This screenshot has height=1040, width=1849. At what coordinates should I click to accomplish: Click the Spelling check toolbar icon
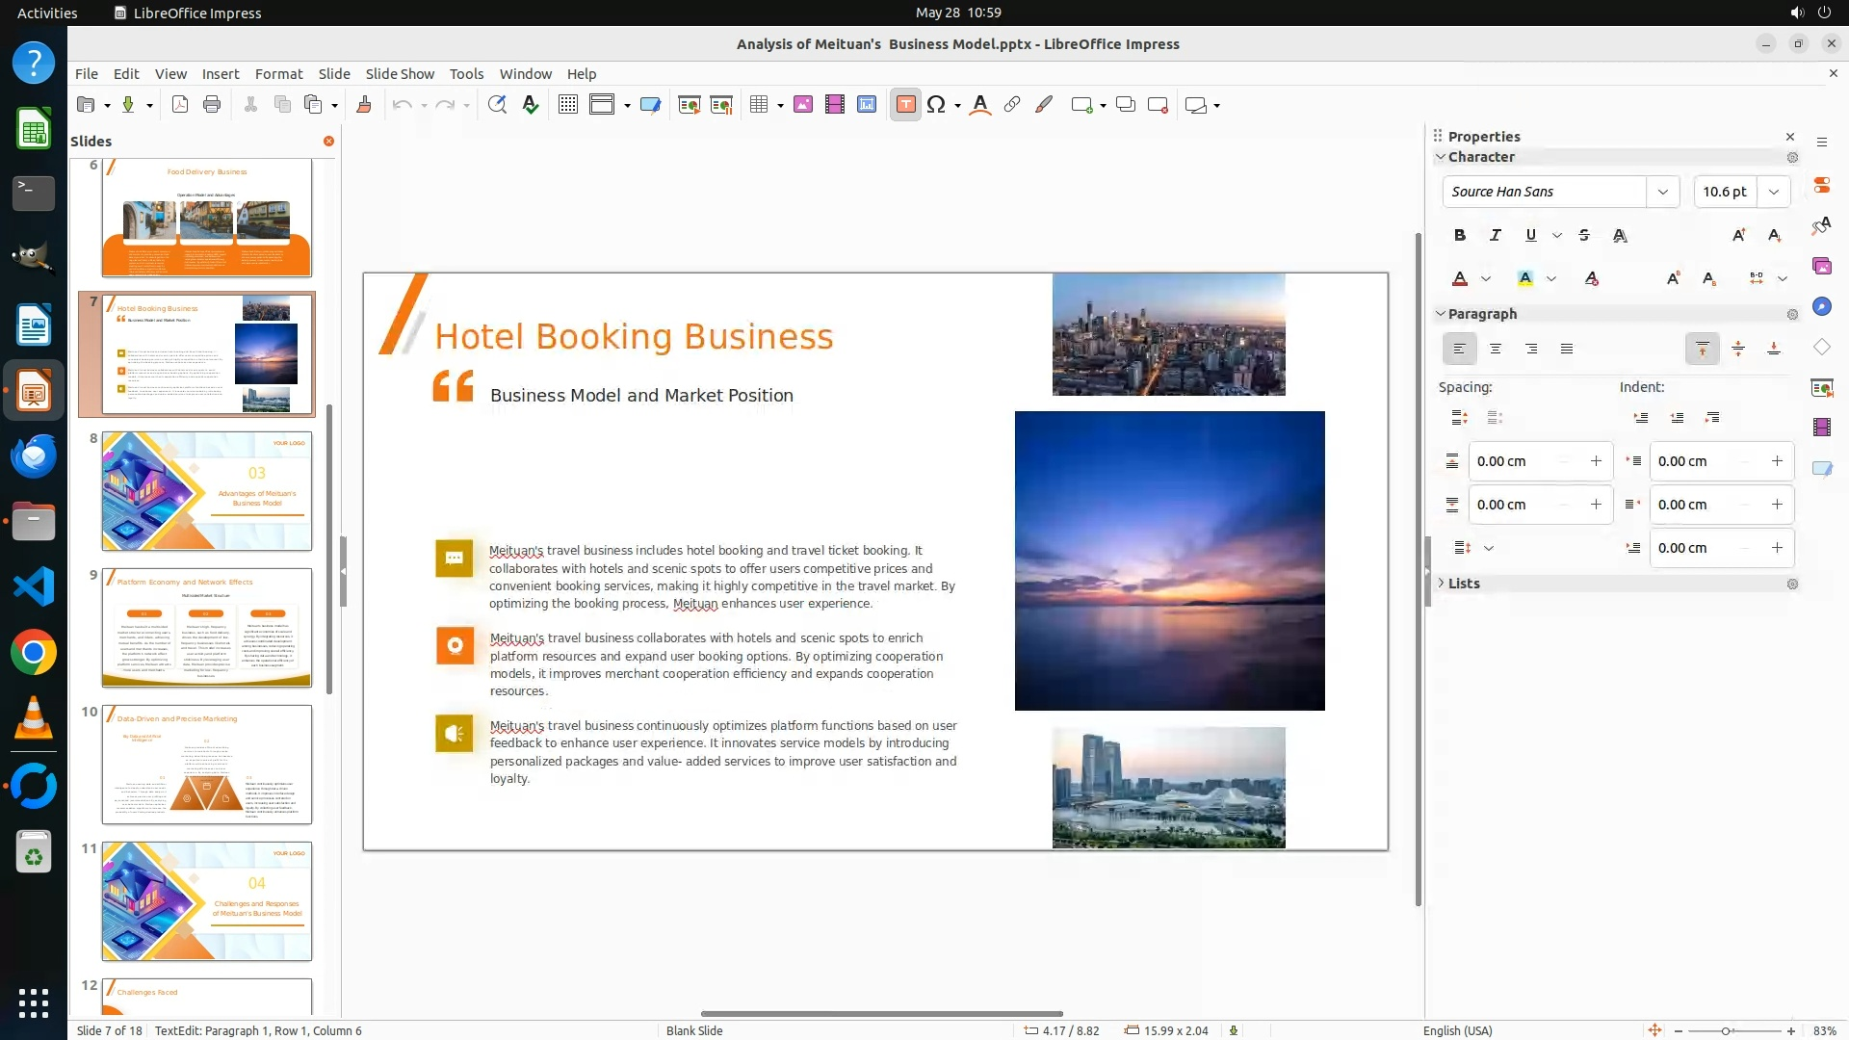coord(530,105)
